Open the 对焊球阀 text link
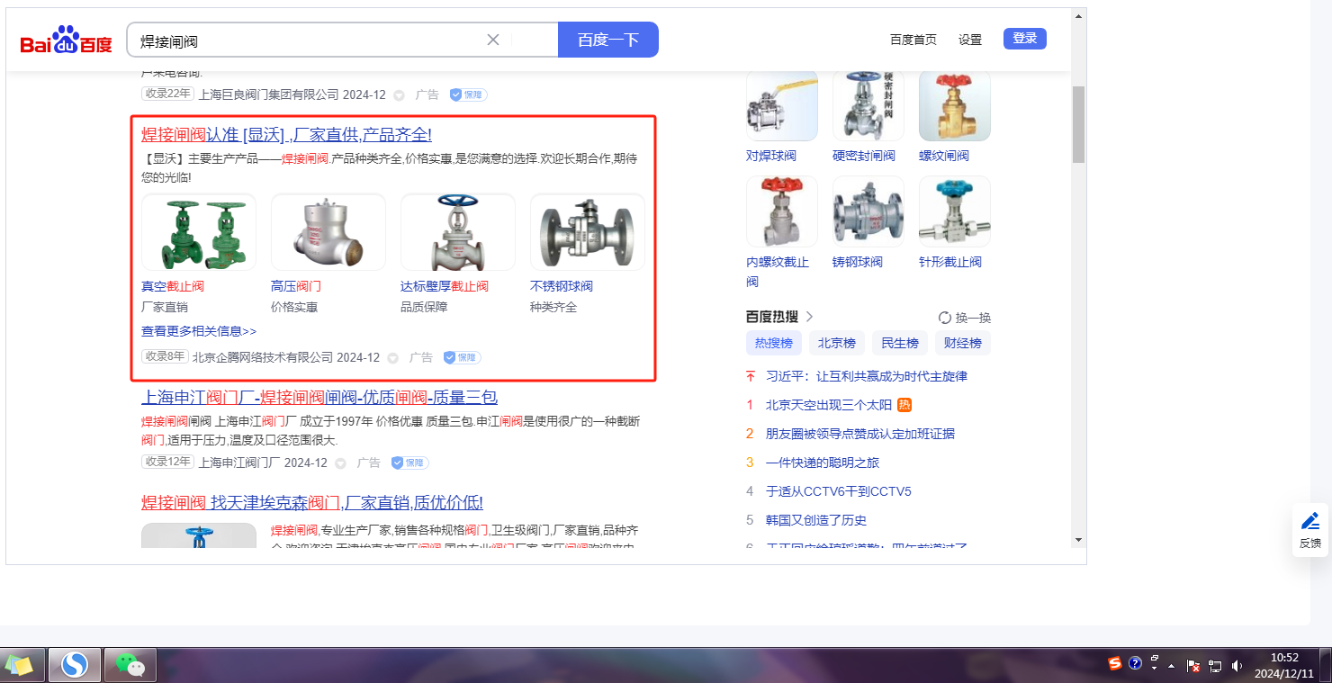Screen dimensions: 1332x683 pyautogui.click(x=771, y=156)
